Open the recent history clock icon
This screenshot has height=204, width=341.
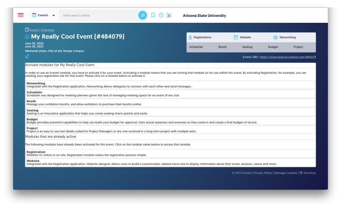161,15
